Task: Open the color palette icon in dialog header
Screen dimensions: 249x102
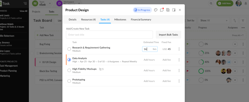Action: click(156, 10)
